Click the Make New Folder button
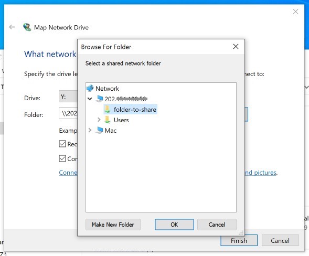309x256 pixels. point(113,225)
